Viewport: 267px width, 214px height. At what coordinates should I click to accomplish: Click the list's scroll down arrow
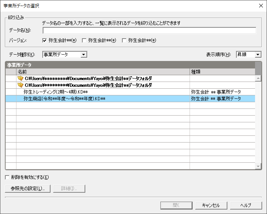(x=258, y=166)
